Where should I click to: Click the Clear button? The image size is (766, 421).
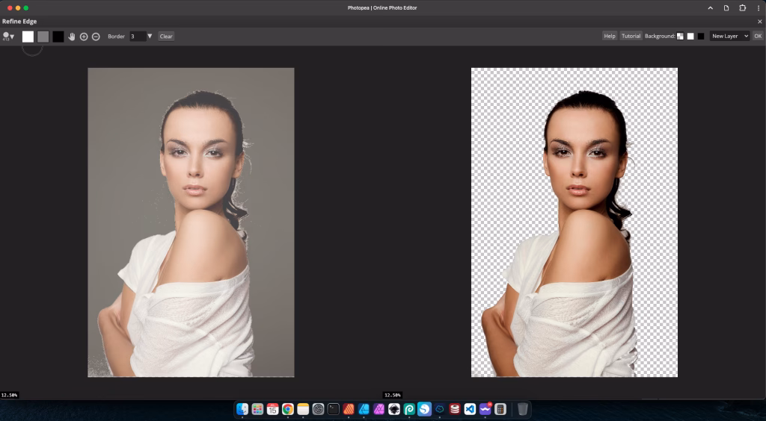[166, 37]
